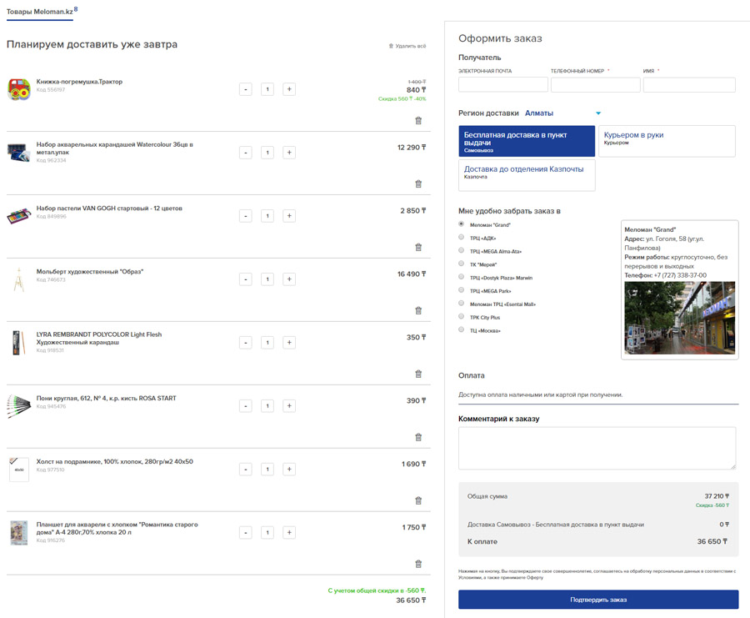The width and height of the screenshot is (750, 618).
Task: Remove the Планшет для акварели via trash icon
Action: pyautogui.click(x=418, y=564)
